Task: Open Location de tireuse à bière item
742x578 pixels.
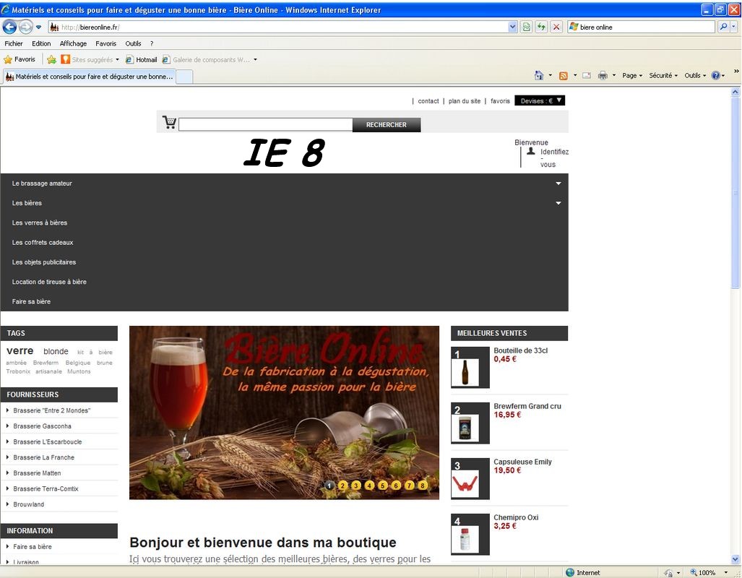Action: 49,282
